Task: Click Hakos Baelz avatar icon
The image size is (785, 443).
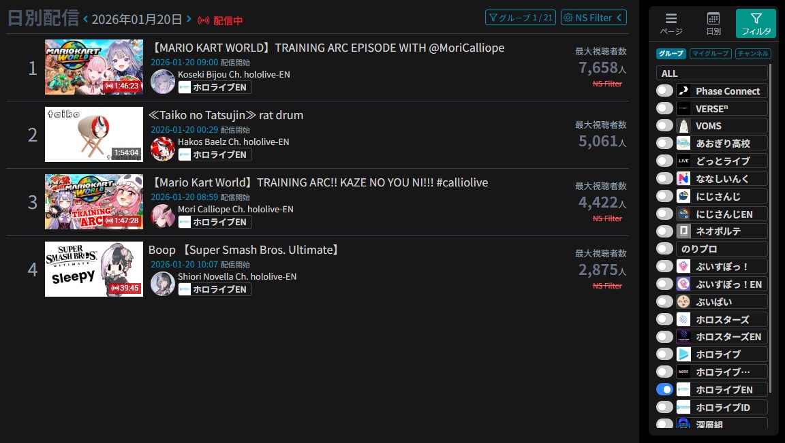Action: point(163,149)
